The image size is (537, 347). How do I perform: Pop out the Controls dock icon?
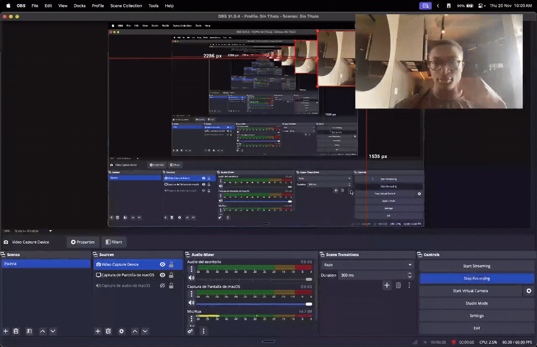[x=420, y=254]
